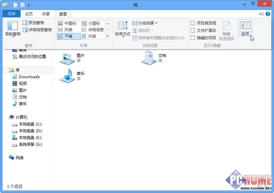The height and width of the screenshot is (193, 274).
Task: Open the help question mark icon
Action: (x=268, y=14)
